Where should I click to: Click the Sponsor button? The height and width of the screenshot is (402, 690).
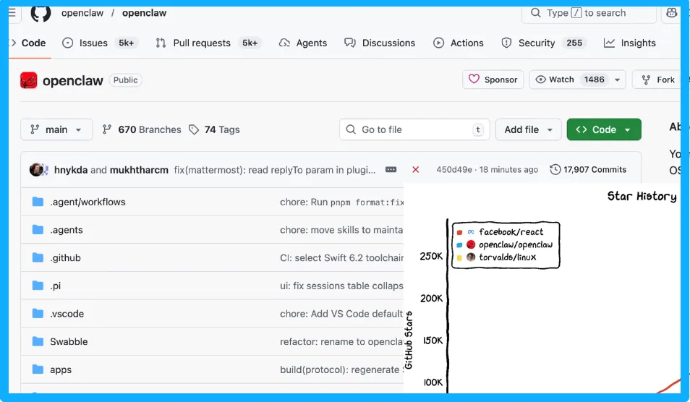click(493, 80)
